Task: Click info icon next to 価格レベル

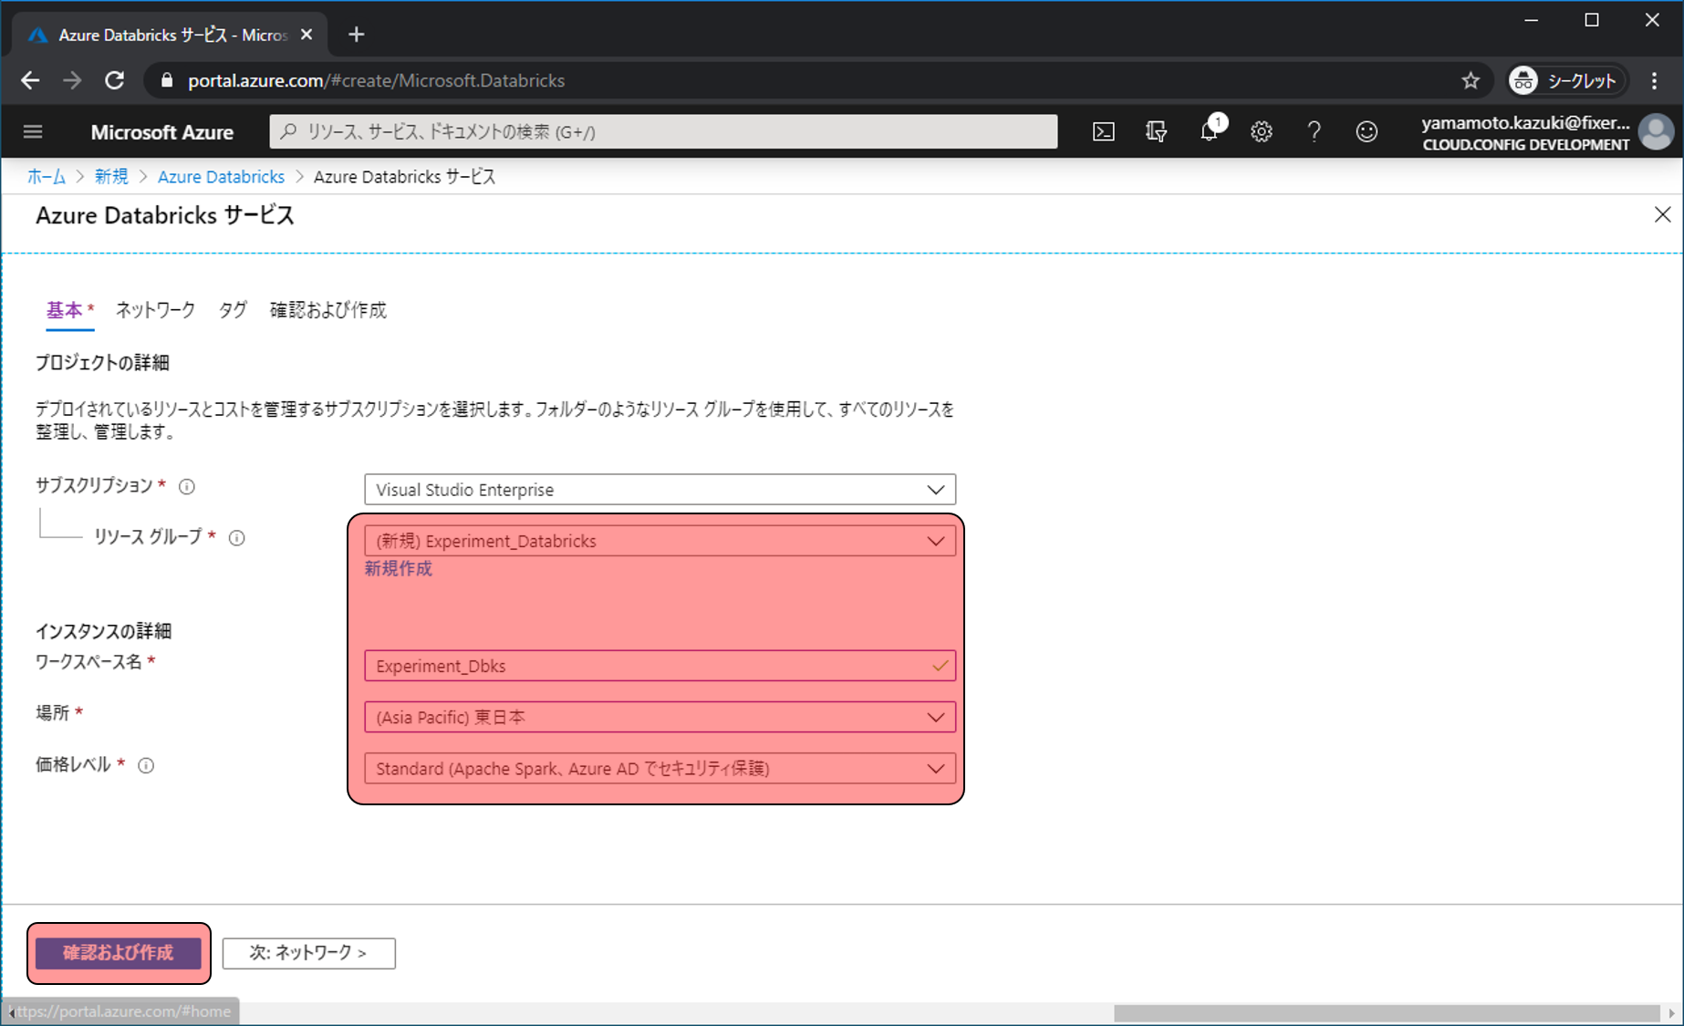Action: 146,766
